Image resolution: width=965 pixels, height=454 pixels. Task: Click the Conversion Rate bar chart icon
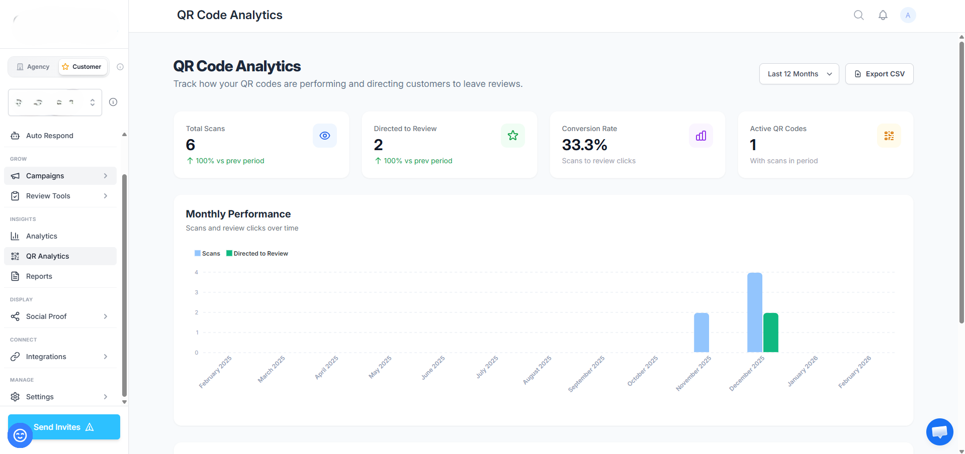pyautogui.click(x=700, y=136)
